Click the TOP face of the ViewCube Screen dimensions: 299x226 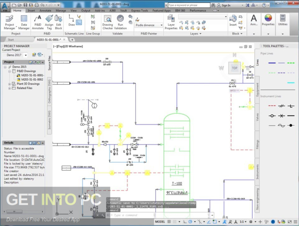[234, 68]
